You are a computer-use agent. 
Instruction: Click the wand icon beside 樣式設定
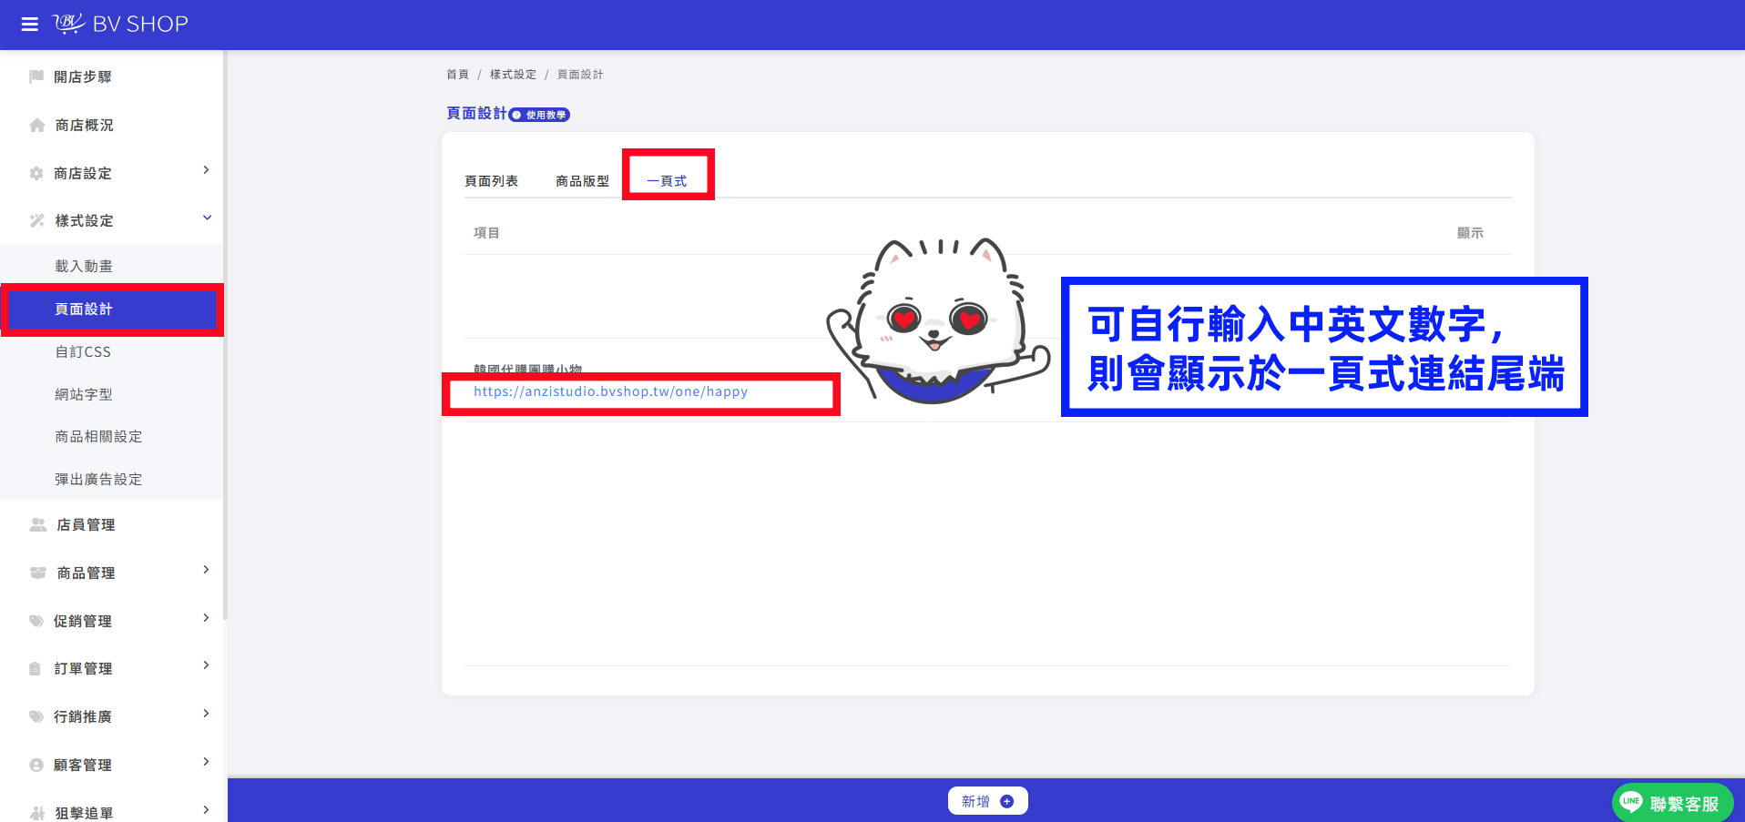click(36, 220)
